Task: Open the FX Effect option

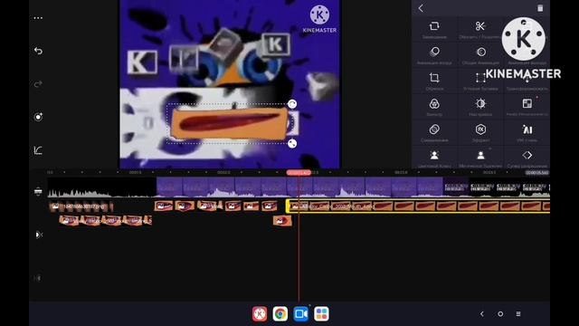Action: (x=480, y=132)
